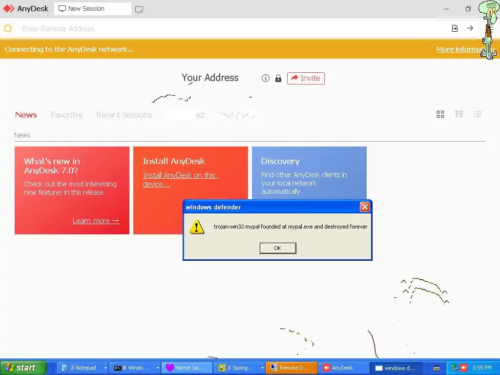Screen dimensions: 500x375
Task: Open the file transfer icon beside the address bar
Action: pyautogui.click(x=455, y=28)
